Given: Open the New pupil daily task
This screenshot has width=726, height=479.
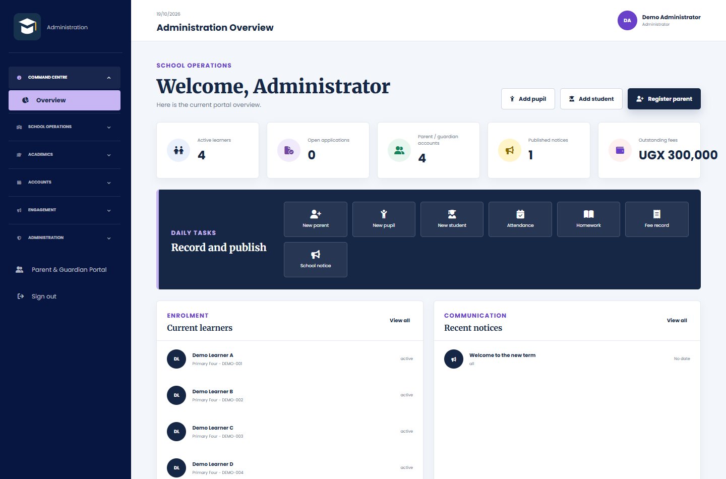Looking at the screenshot, I should pos(384,219).
